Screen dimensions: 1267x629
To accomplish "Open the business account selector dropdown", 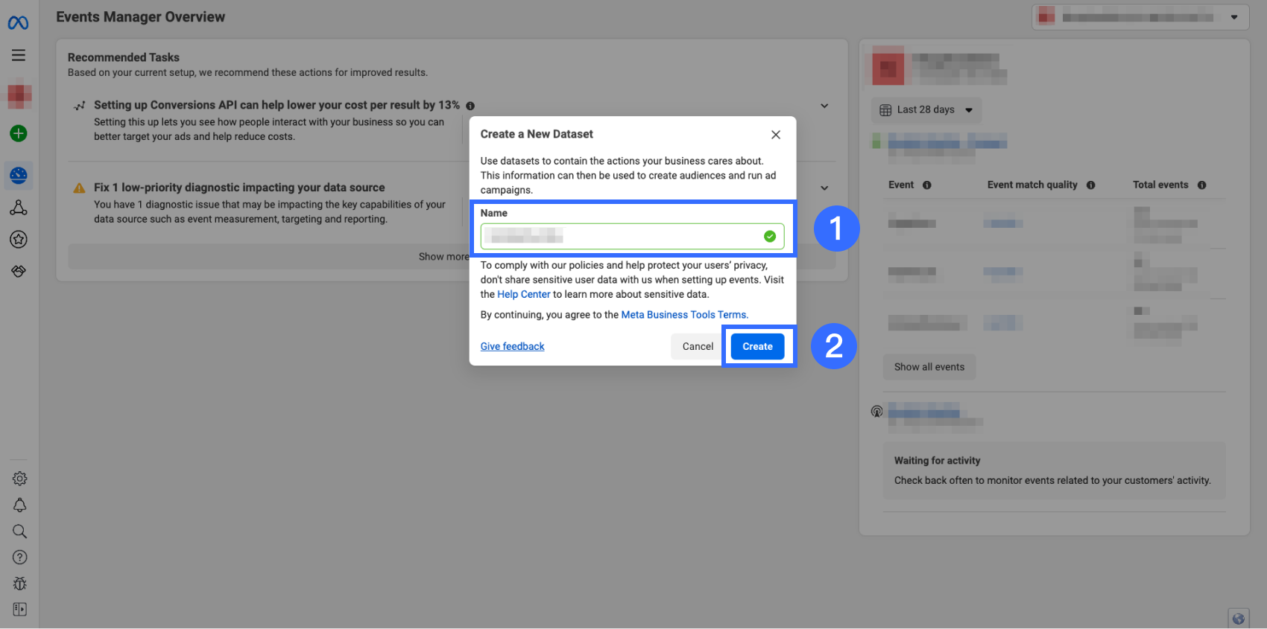I will point(1140,17).
